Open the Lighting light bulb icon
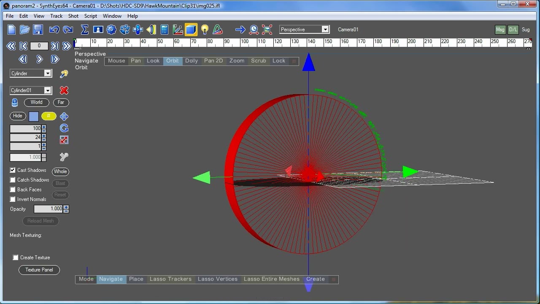 205,30
